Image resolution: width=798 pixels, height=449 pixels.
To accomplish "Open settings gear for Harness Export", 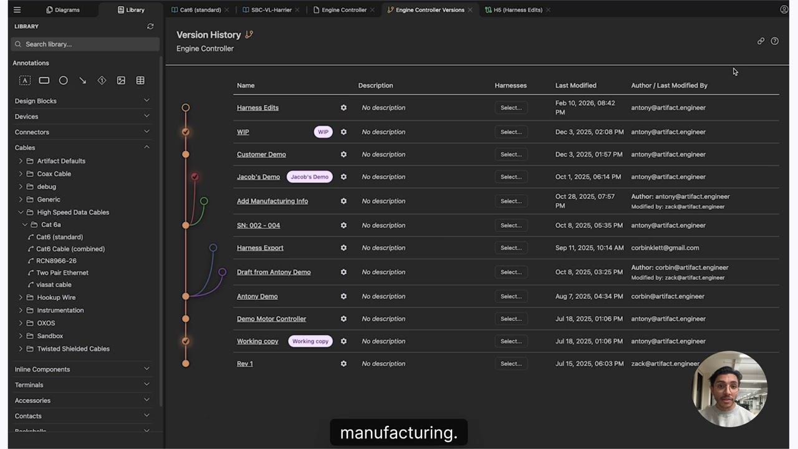I will click(344, 248).
